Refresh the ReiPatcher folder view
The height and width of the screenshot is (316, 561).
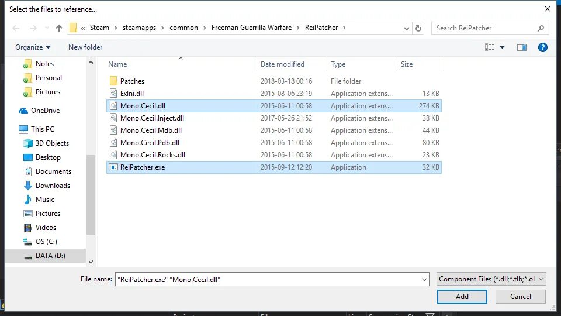418,28
